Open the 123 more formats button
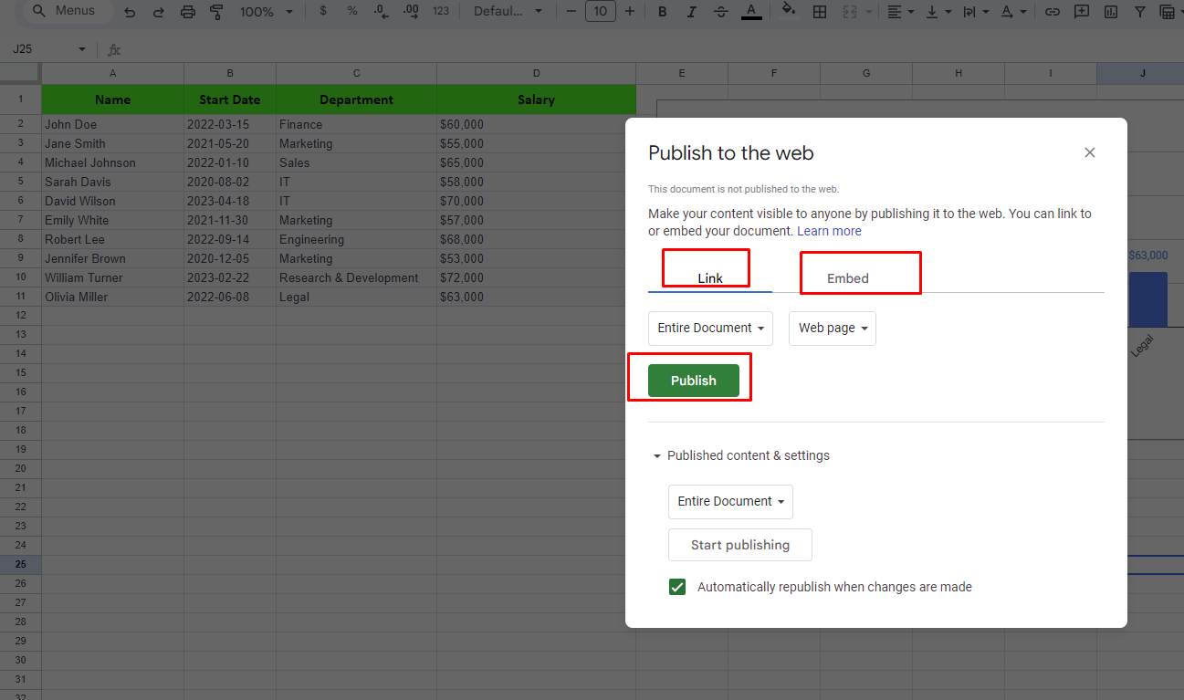Image resolution: width=1184 pixels, height=700 pixels. [441, 11]
